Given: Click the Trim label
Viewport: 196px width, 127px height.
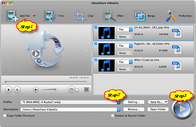Looking at the screenshot, I should click(61, 16).
